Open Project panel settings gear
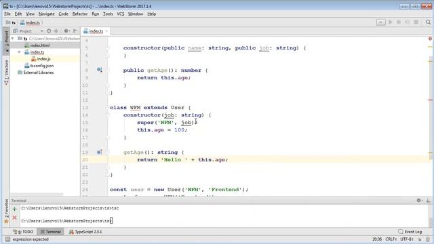The height and width of the screenshot is (244, 434). point(66,31)
